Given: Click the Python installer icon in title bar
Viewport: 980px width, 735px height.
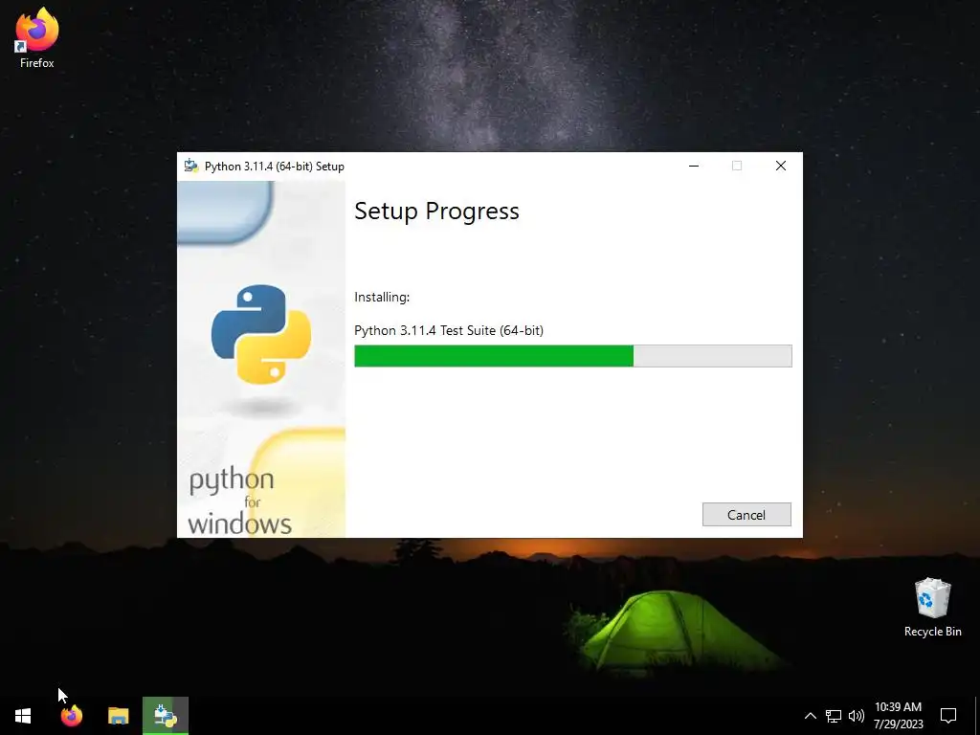Looking at the screenshot, I should (x=191, y=166).
